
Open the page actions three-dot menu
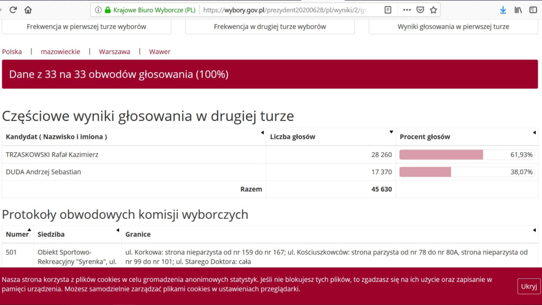click(x=407, y=10)
